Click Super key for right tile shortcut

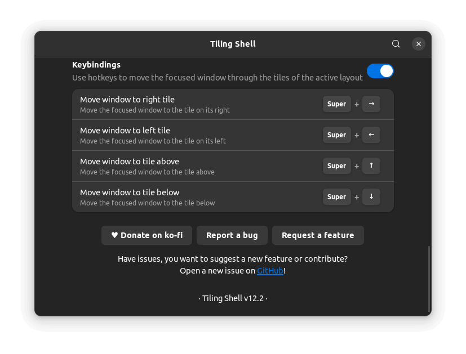336,104
